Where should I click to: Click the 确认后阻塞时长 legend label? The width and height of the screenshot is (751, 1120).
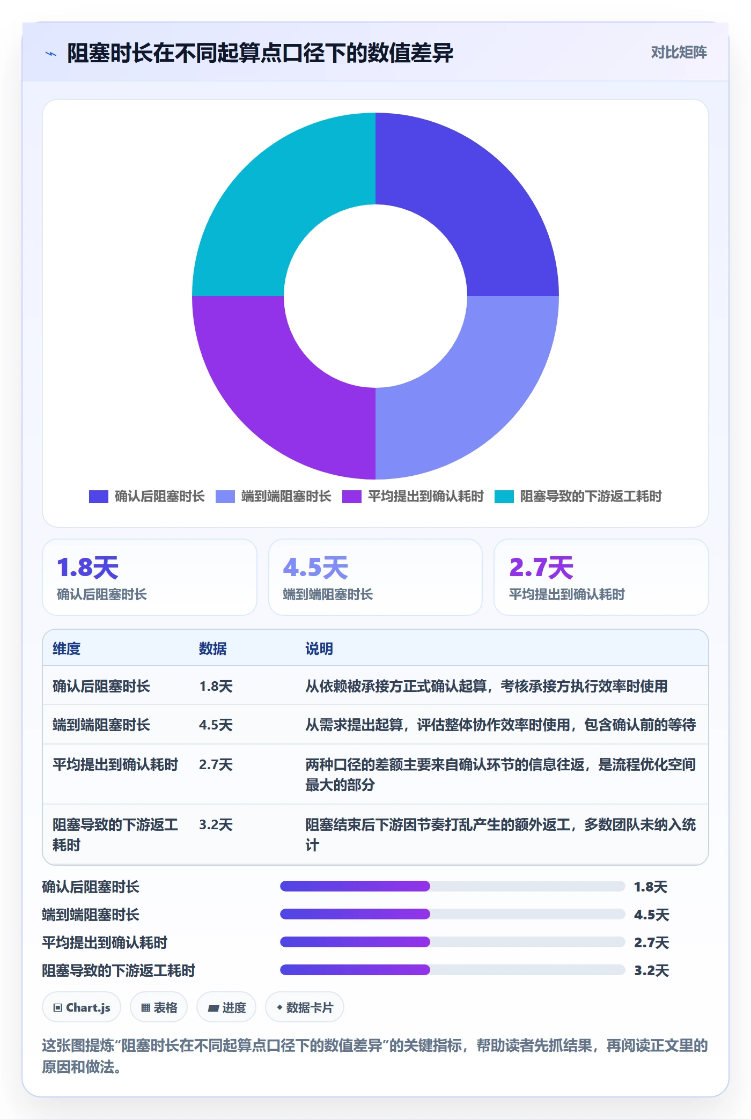160,497
